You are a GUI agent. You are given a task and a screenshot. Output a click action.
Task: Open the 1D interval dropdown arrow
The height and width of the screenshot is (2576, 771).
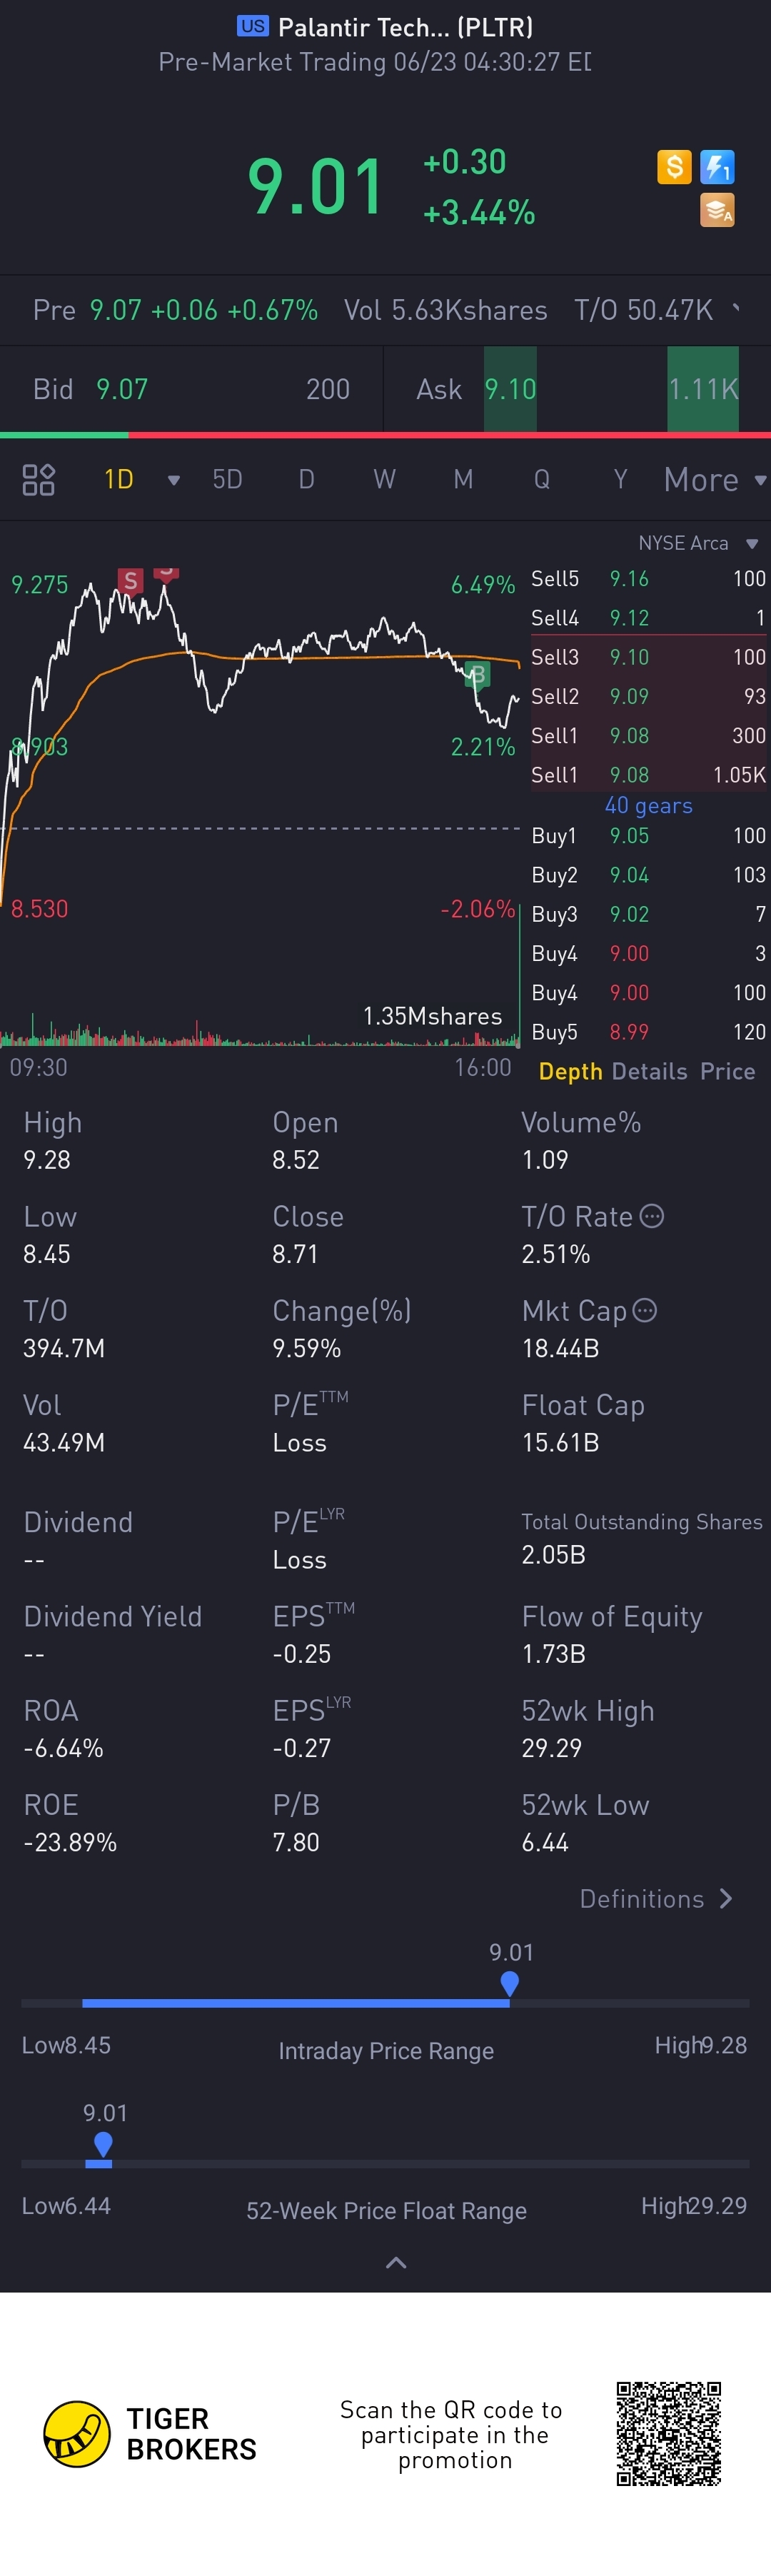(174, 480)
